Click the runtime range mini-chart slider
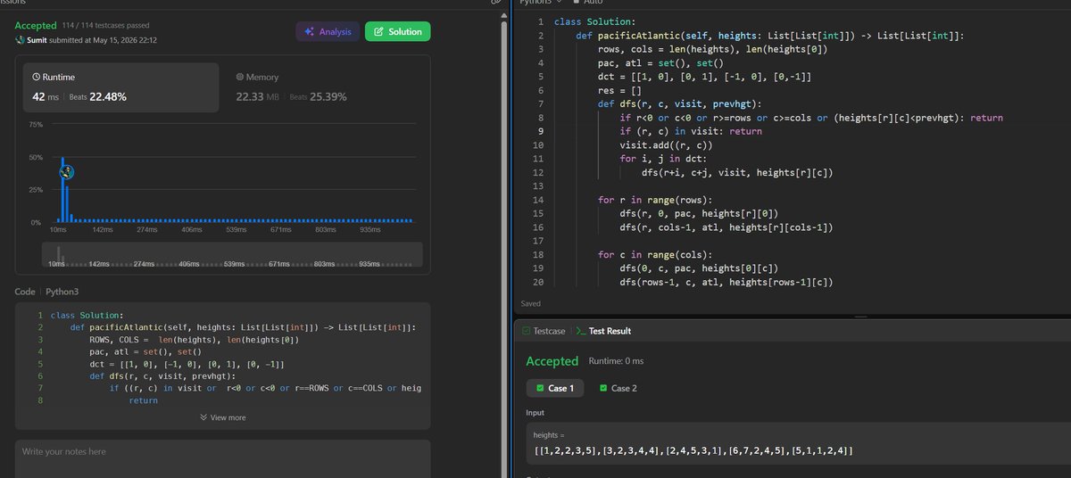This screenshot has height=478, width=1071. click(x=230, y=254)
